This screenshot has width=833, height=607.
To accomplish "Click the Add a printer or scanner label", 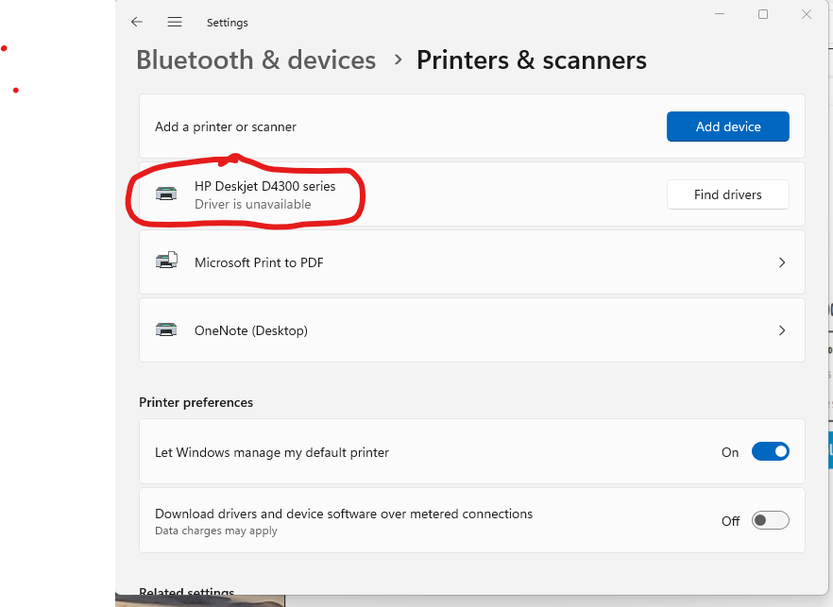I will 226,126.
